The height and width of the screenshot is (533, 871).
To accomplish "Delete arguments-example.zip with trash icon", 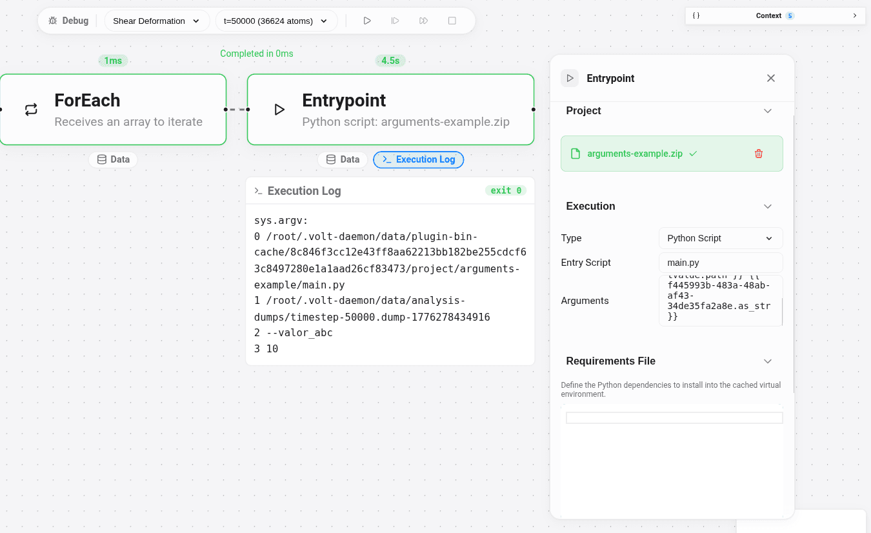I will click(759, 154).
